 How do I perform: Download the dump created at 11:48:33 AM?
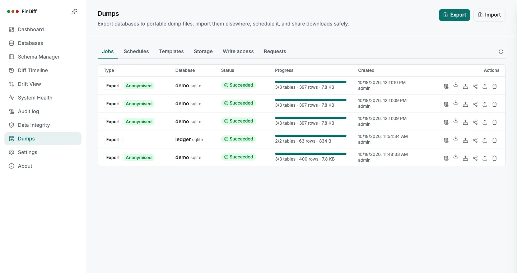[456, 157]
